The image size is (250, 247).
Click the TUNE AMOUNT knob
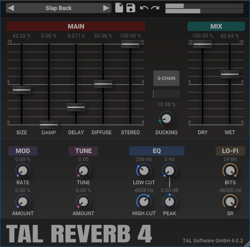click(x=83, y=201)
